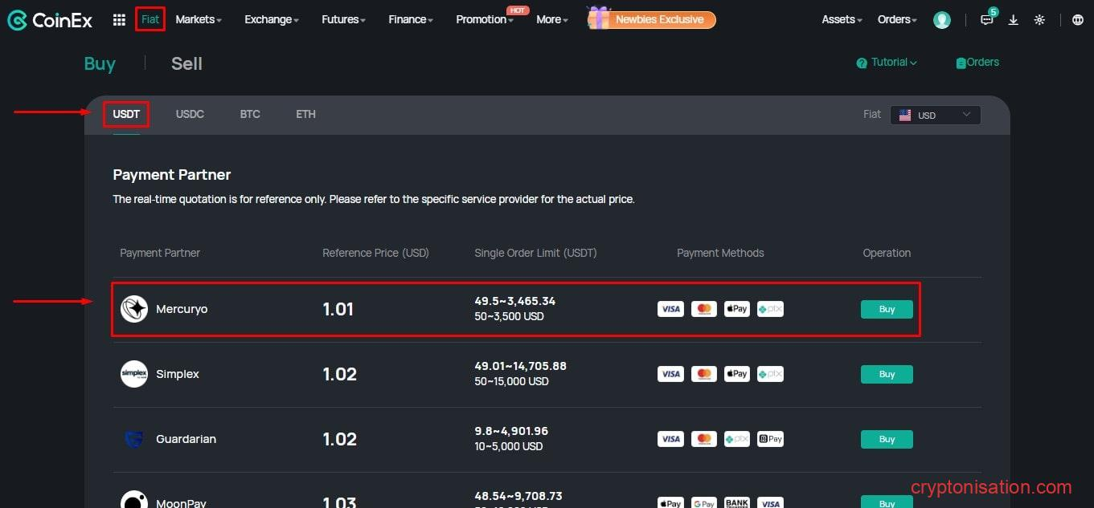Switch to the Buy mode
Screen dimensions: 1094x508
click(100, 64)
